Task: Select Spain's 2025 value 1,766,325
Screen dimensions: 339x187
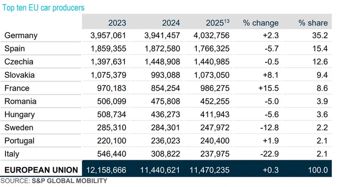Action: [x=212, y=49]
